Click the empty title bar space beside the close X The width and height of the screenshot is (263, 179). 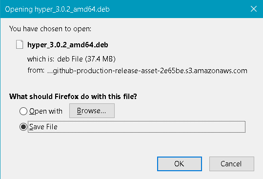(178, 9)
